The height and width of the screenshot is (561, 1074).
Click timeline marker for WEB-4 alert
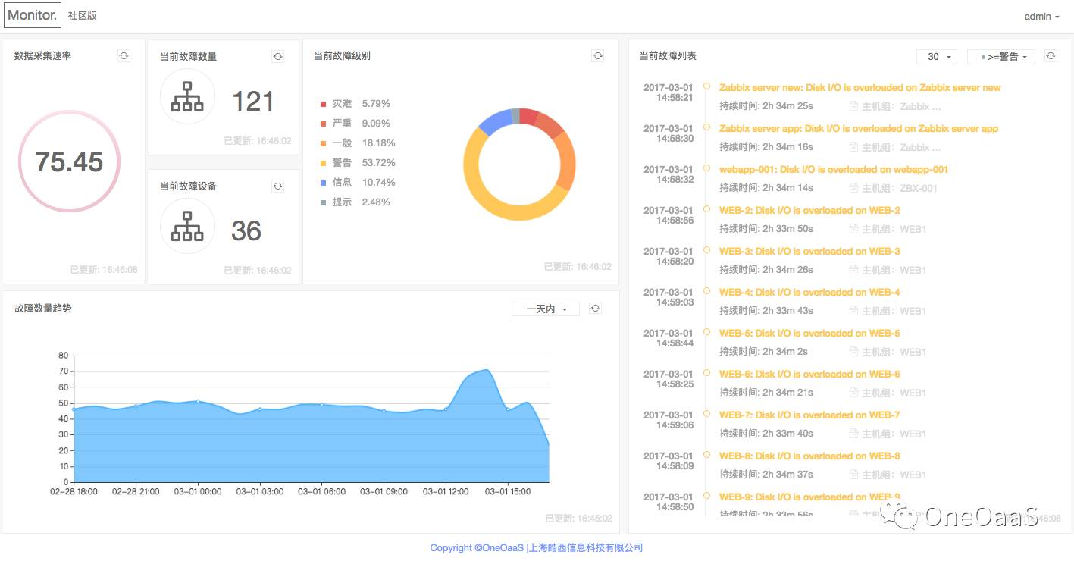click(x=706, y=291)
